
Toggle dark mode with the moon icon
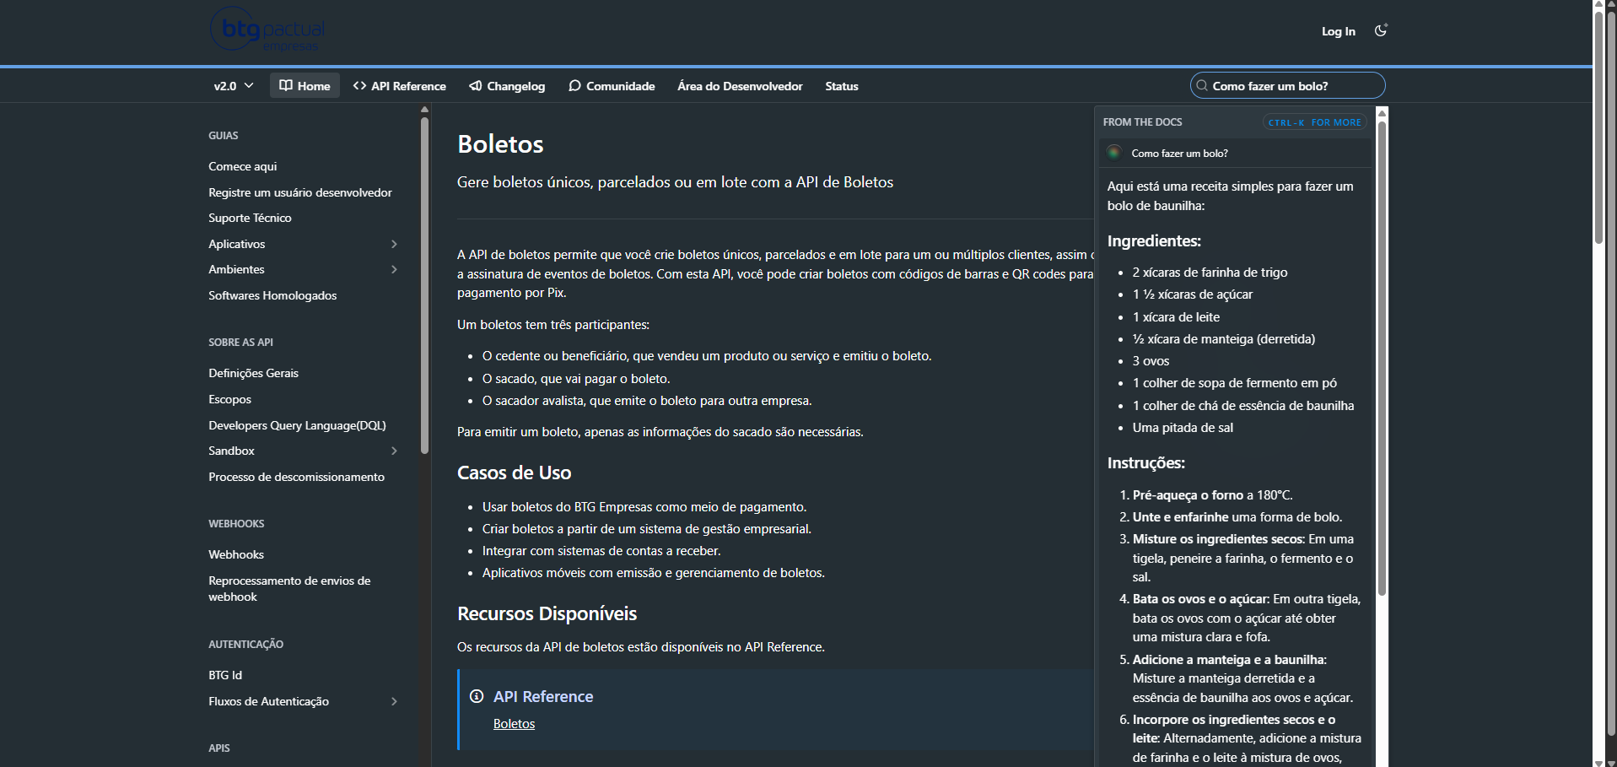tap(1381, 30)
